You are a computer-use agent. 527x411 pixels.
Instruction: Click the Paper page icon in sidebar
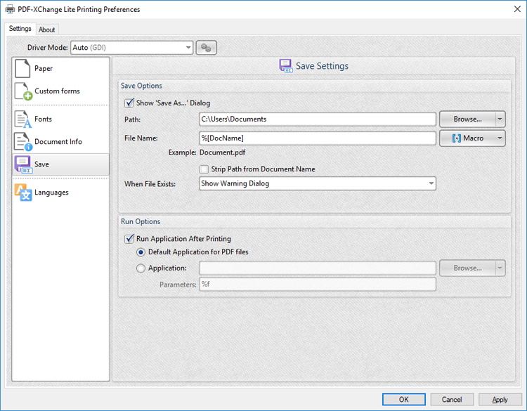coord(23,69)
